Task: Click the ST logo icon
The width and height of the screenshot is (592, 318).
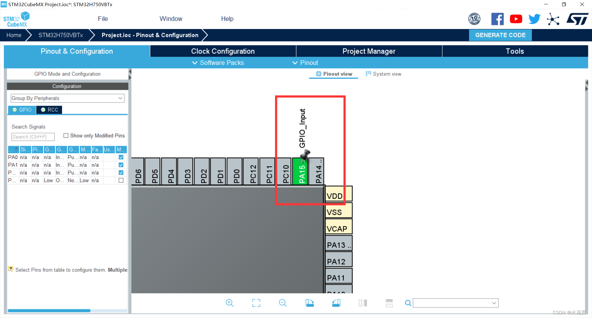Action: pos(577,19)
